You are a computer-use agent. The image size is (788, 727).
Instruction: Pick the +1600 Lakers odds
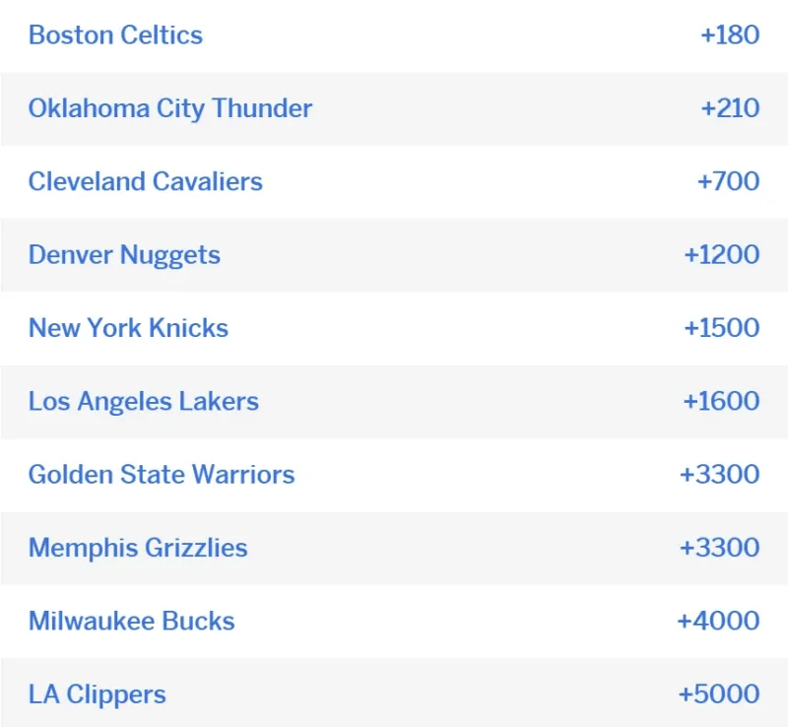click(x=721, y=401)
